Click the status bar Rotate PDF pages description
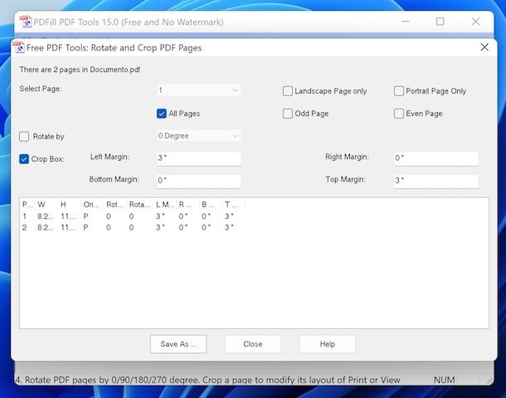Screen dimensions: 506x398 pos(207,380)
